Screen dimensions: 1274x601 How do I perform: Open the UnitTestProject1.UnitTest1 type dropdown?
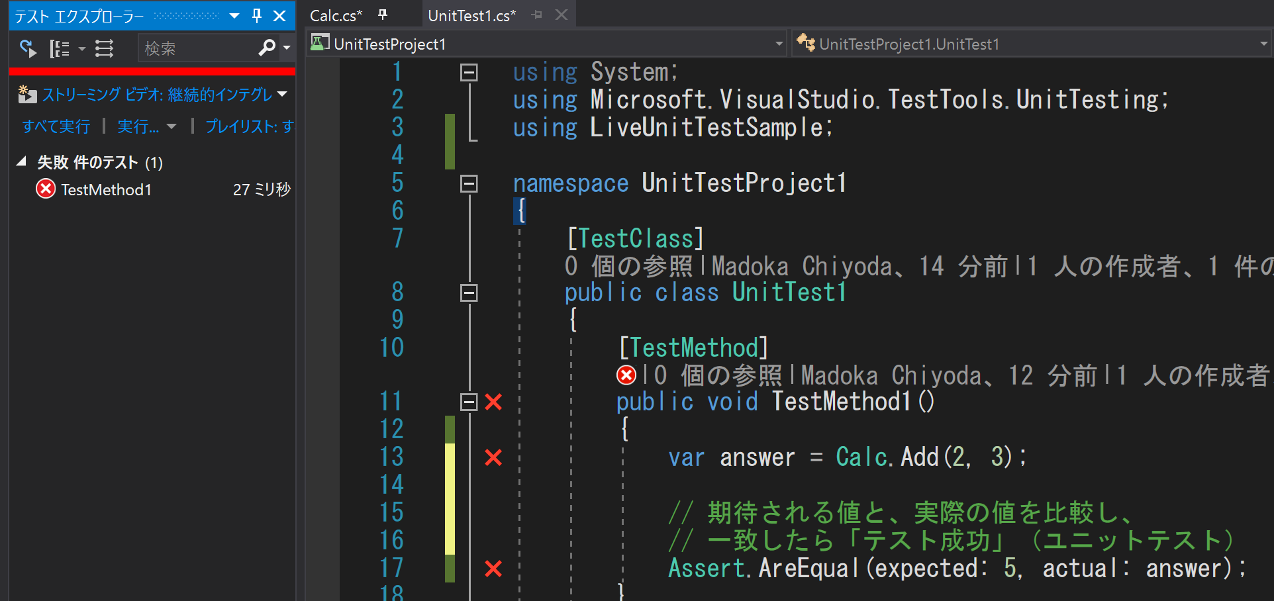tap(1264, 44)
